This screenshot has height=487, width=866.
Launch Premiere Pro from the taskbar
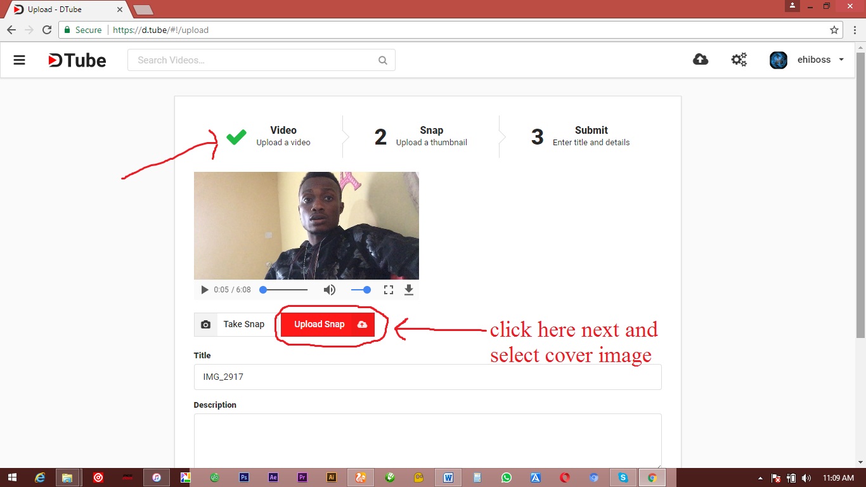(x=302, y=477)
